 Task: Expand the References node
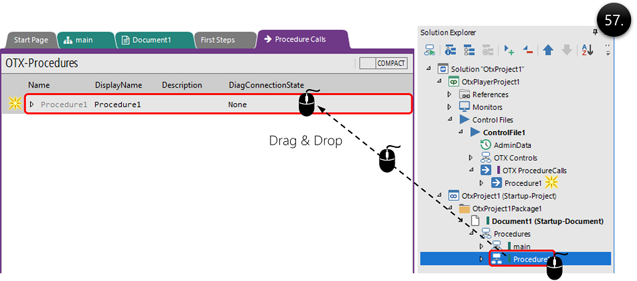point(450,94)
